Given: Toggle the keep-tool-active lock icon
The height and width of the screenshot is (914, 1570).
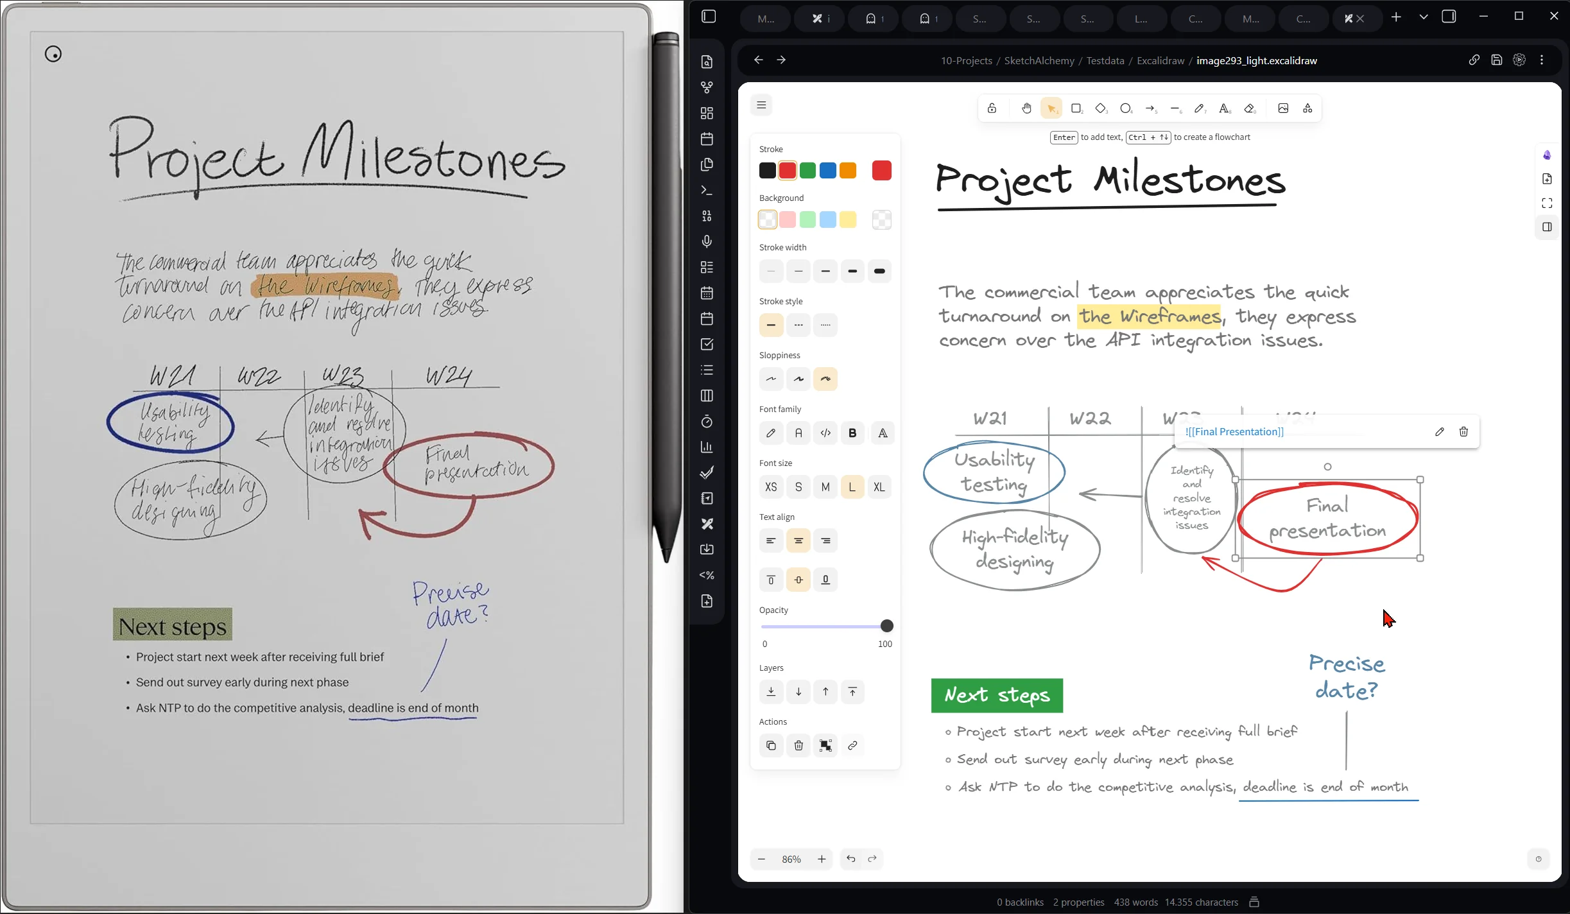Looking at the screenshot, I should coord(992,108).
